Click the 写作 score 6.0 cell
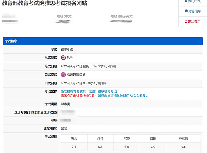The height and width of the screenshot is (153, 207). pos(127,147)
